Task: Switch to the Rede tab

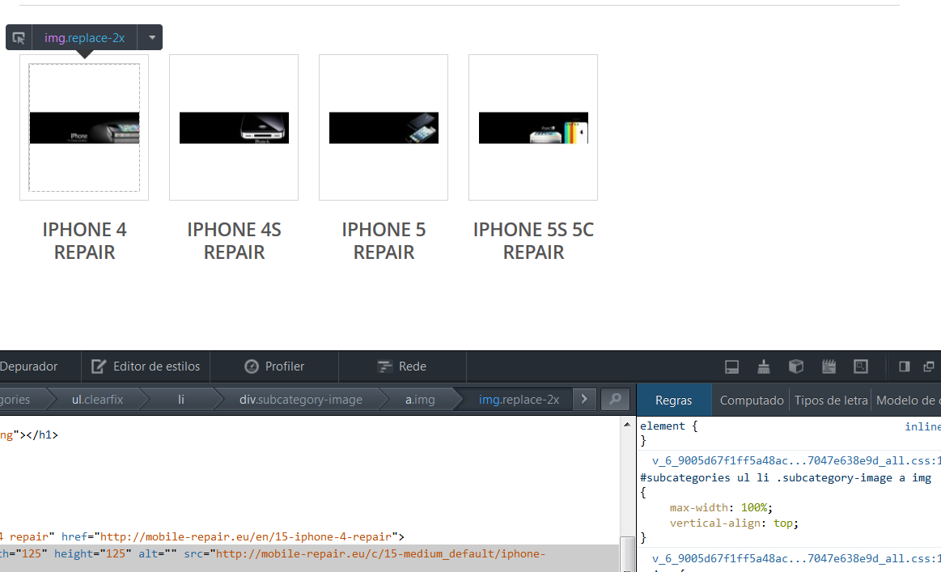Action: (x=402, y=367)
